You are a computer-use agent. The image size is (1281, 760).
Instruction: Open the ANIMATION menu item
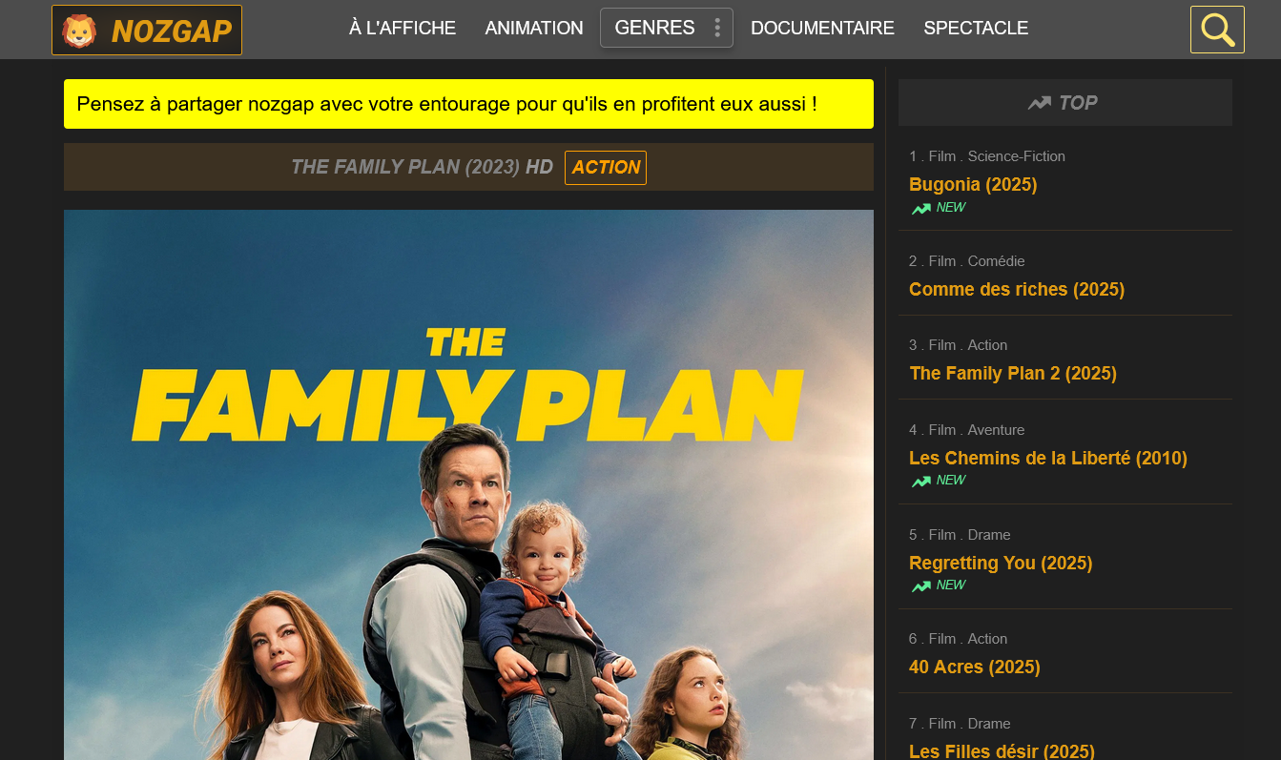[534, 29]
